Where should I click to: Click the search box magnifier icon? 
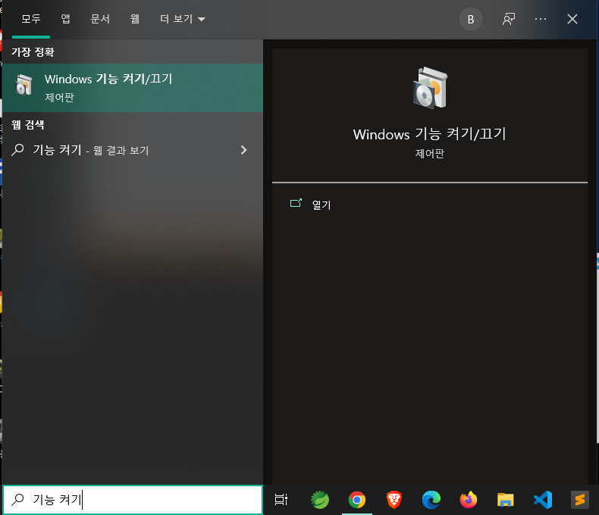coord(17,499)
